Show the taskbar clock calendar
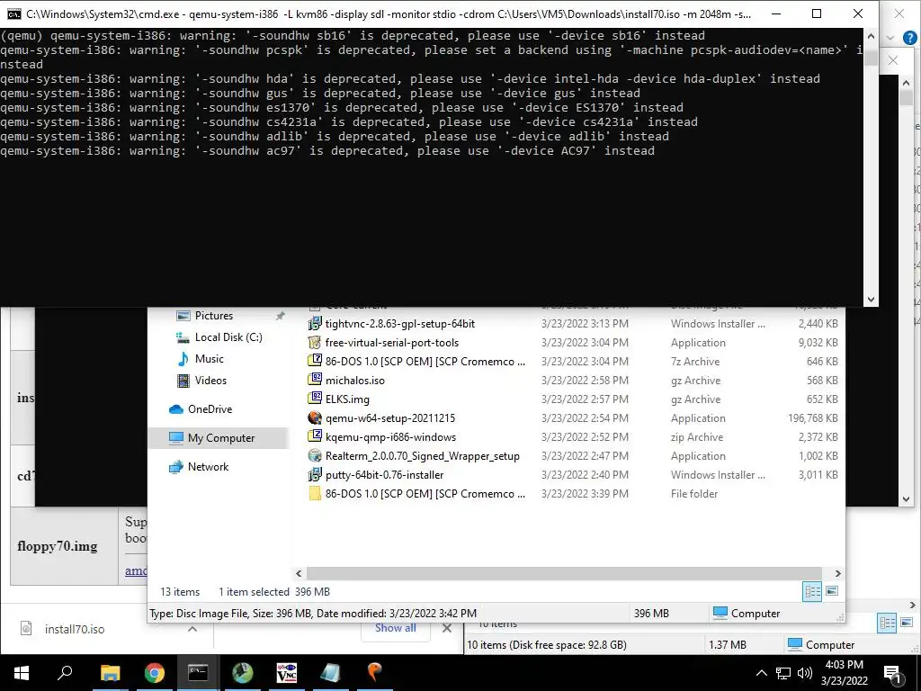921x691 pixels. click(844, 673)
